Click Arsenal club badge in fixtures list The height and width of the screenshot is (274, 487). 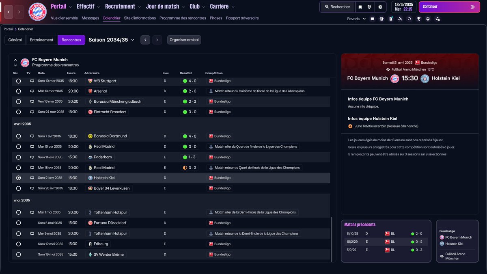point(90,91)
